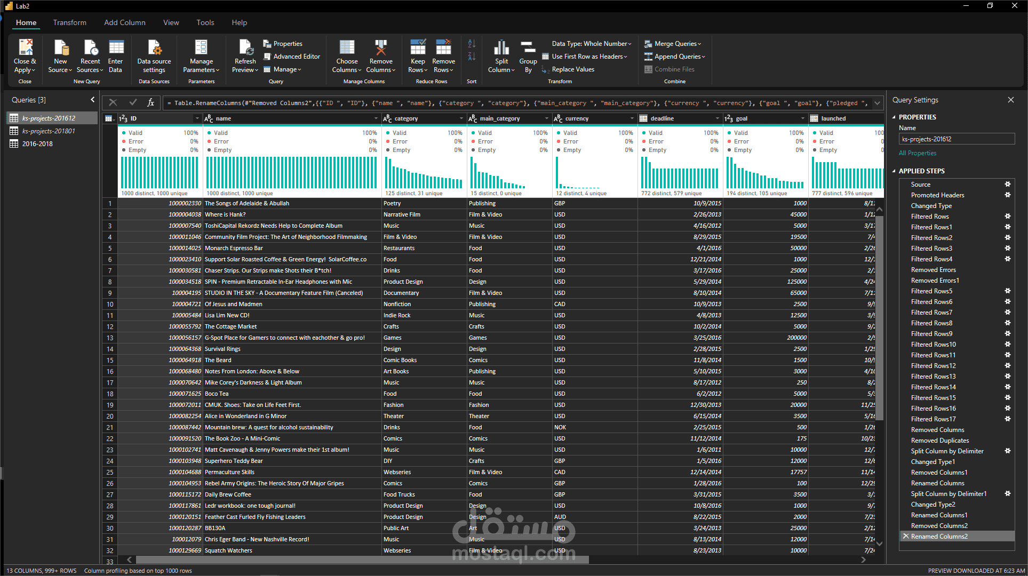Switch to the Transform ribbon tab
Image resolution: width=1028 pixels, height=576 pixels.
click(x=69, y=22)
